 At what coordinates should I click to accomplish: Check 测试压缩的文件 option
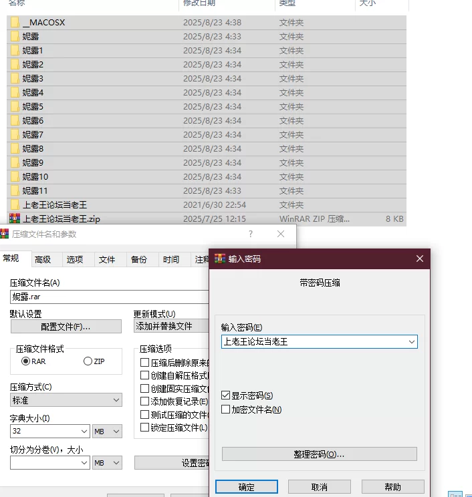coord(144,414)
